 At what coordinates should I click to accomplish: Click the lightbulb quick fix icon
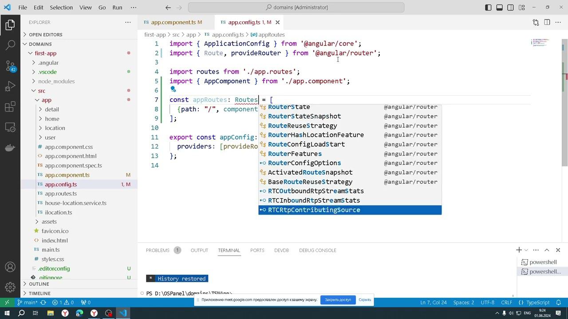(173, 90)
